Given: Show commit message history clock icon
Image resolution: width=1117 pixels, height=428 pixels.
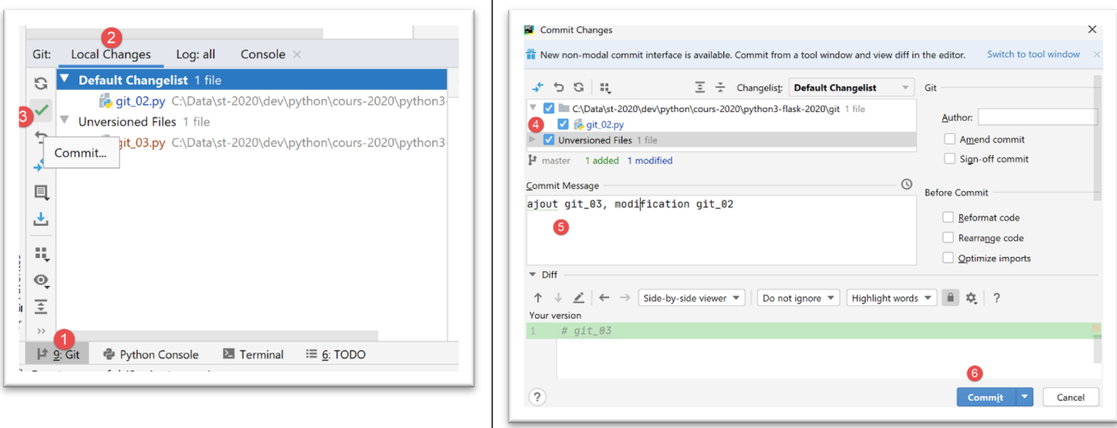Looking at the screenshot, I should (x=907, y=185).
